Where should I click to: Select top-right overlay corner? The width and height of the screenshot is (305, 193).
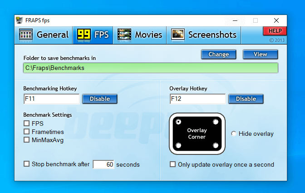pyautogui.click(x=216, y=122)
